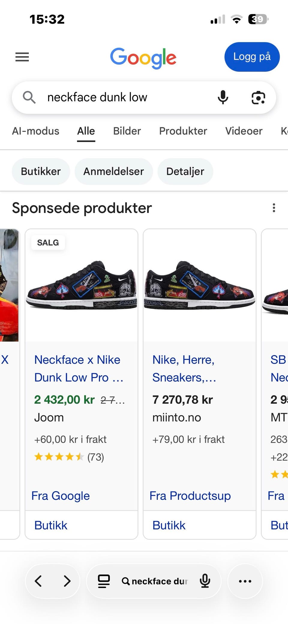288x624 pixels.
Task: Open the browser tabs overview icon
Action: coord(104,581)
